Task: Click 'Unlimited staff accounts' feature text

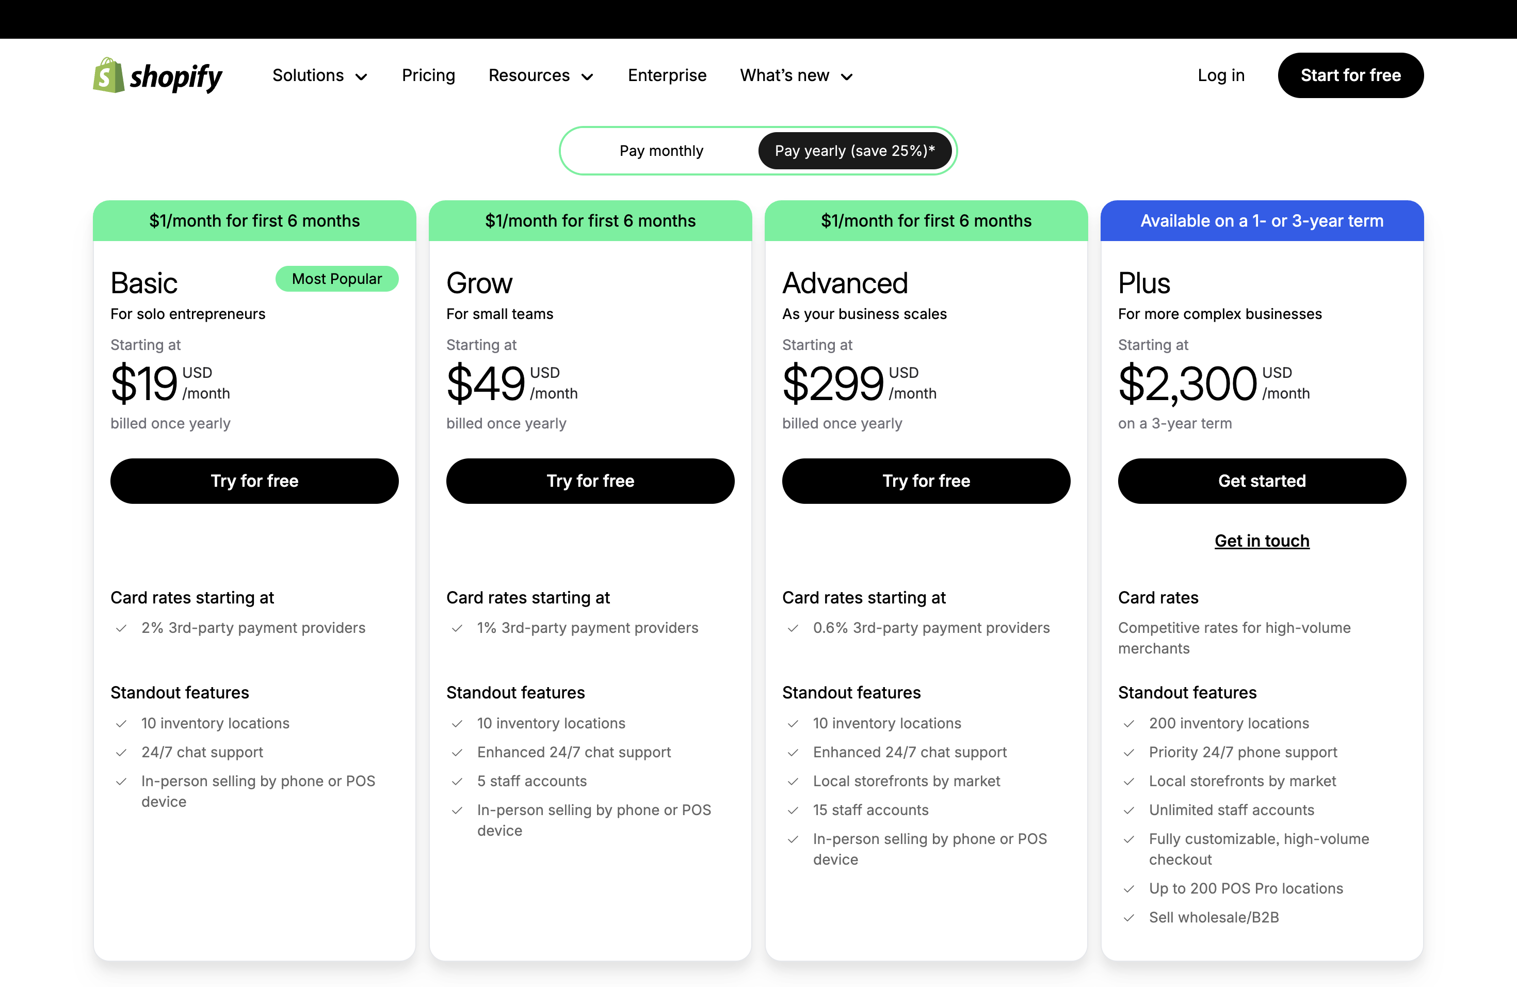Action: (x=1232, y=810)
